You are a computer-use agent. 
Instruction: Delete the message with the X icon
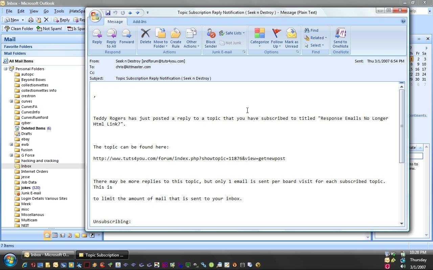click(x=145, y=36)
